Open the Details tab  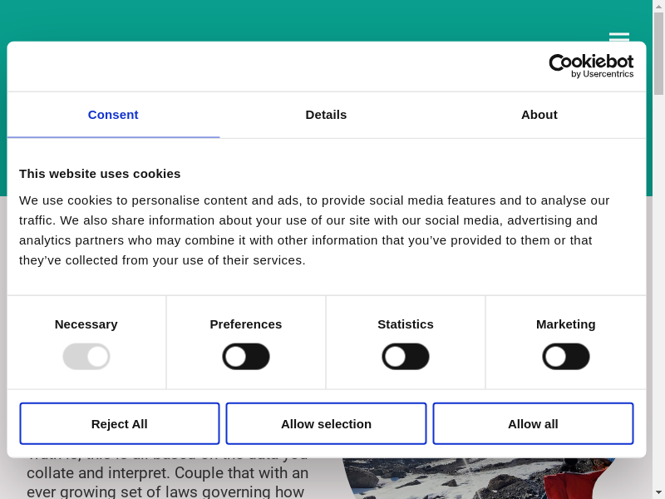pyautogui.click(x=326, y=115)
